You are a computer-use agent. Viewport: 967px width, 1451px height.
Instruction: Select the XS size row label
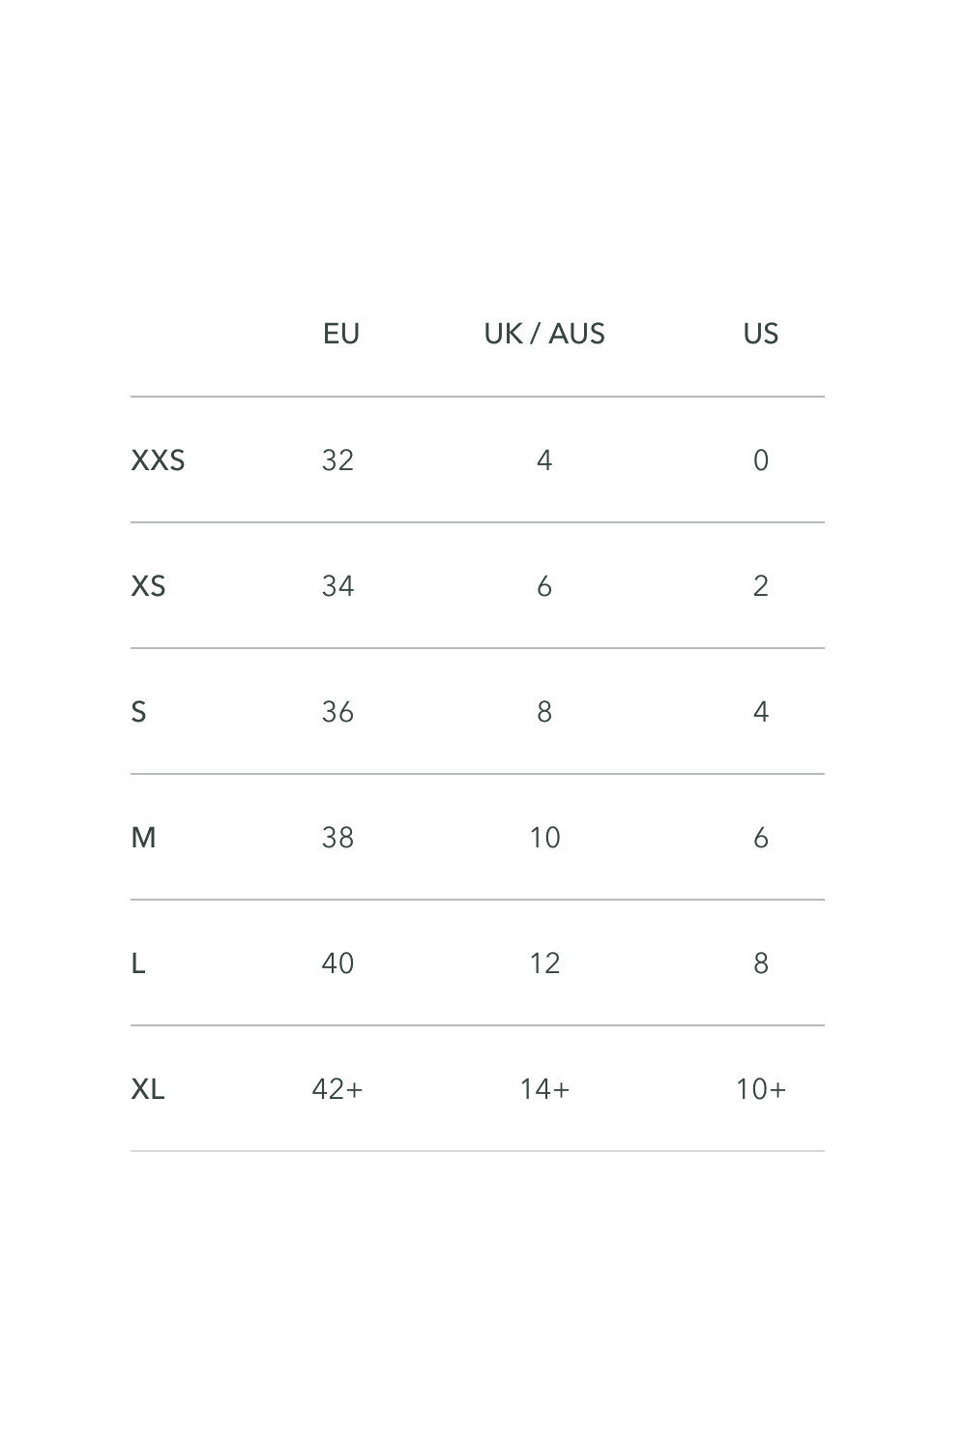pyautogui.click(x=148, y=586)
